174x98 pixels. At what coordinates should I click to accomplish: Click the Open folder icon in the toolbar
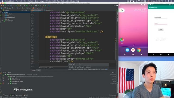[x=1, y=5]
